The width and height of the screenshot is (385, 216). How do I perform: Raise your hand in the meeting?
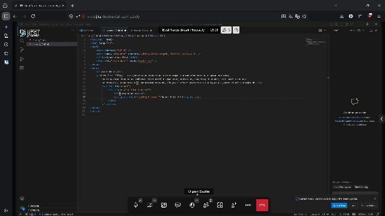click(x=192, y=205)
